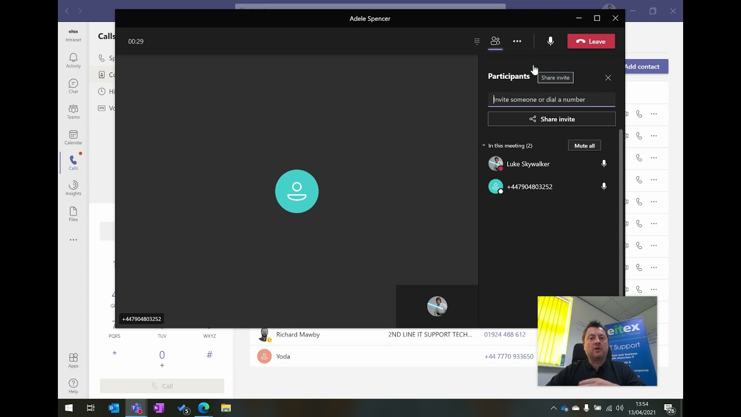Screen dimensions: 741x417
Task: Call Yoda's number +44 7770 933650
Action: 509,356
